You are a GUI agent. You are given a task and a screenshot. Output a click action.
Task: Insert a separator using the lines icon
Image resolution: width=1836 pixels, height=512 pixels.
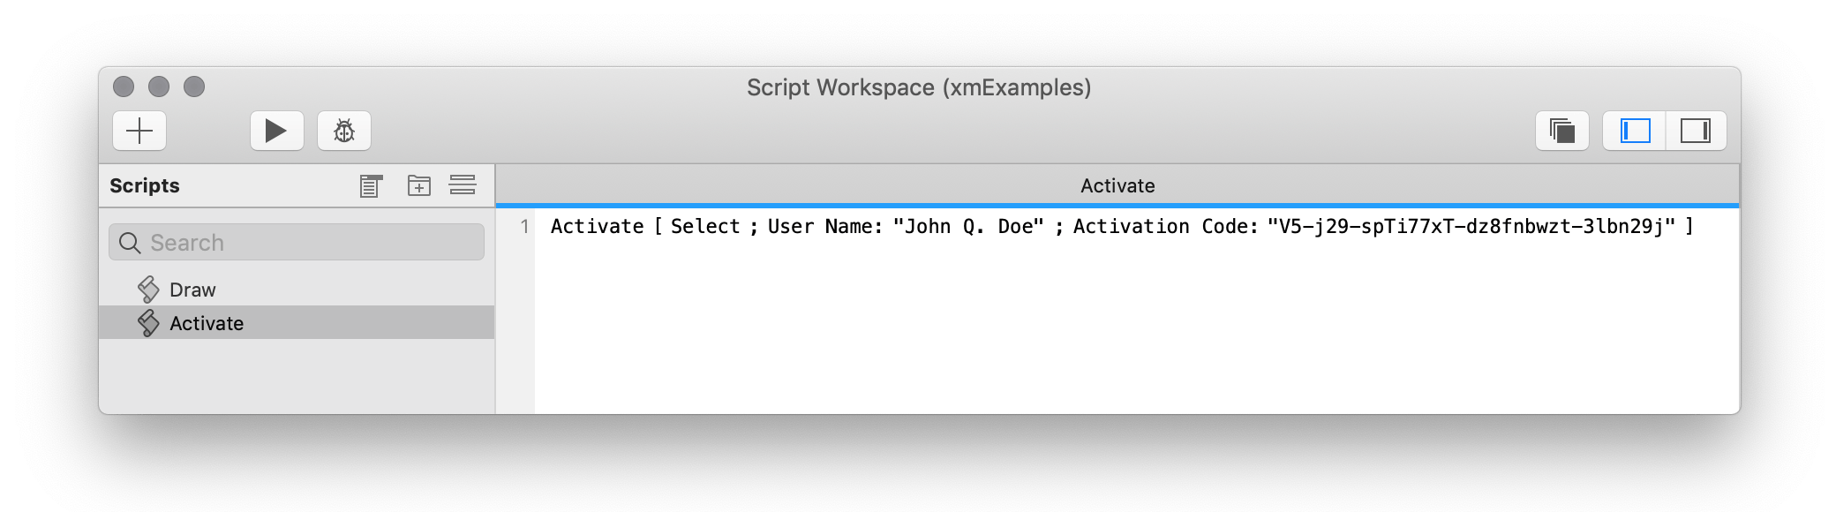pyautogui.click(x=464, y=185)
